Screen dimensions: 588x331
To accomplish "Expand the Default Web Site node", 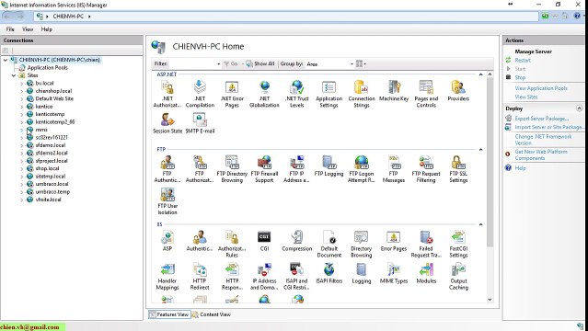I will tap(22, 98).
